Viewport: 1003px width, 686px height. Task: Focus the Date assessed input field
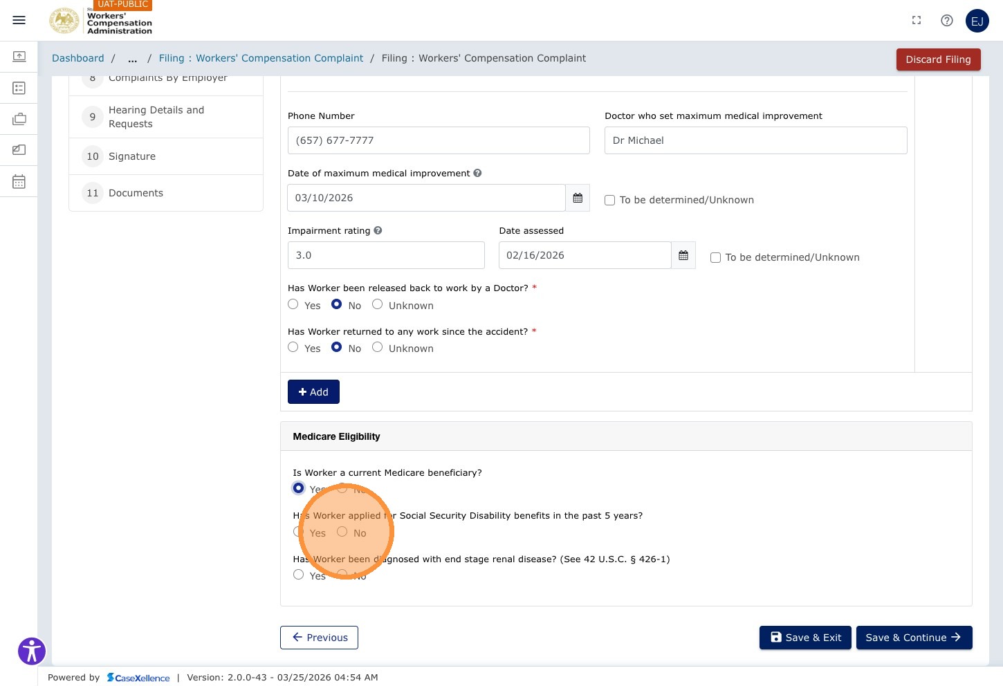click(x=585, y=255)
